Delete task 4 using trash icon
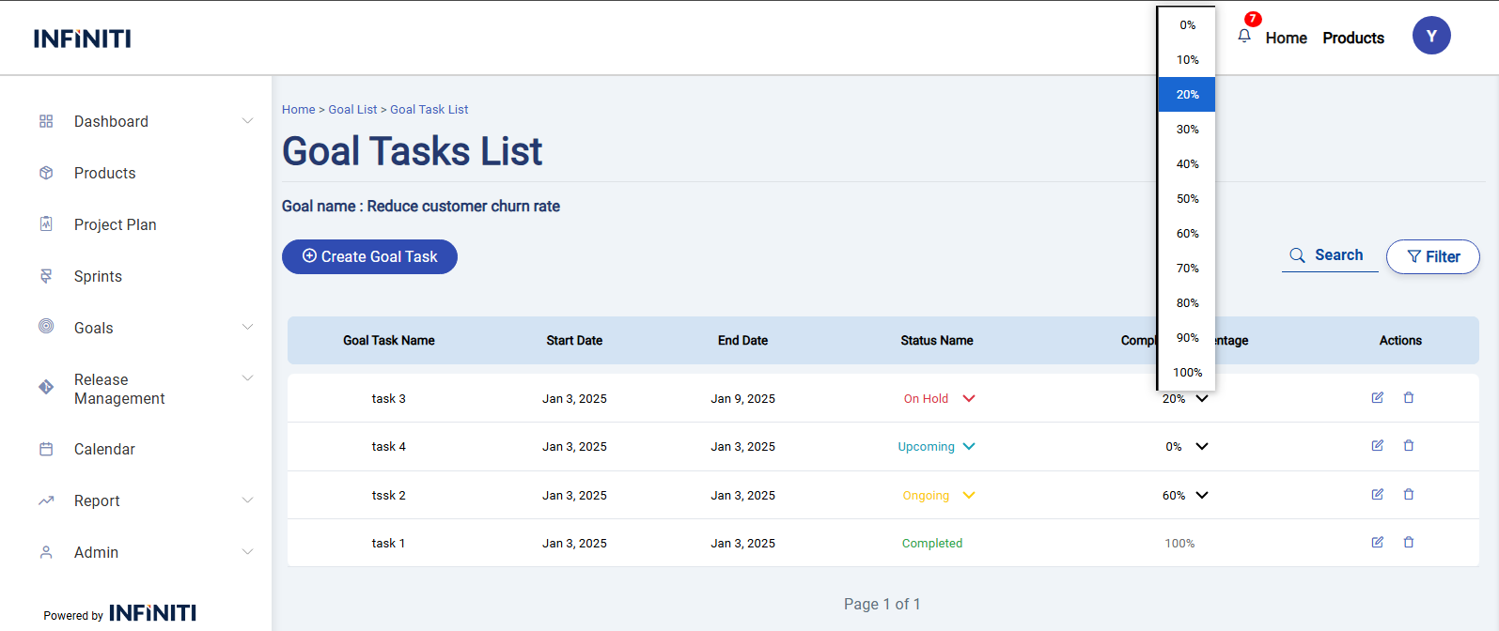 1408,446
